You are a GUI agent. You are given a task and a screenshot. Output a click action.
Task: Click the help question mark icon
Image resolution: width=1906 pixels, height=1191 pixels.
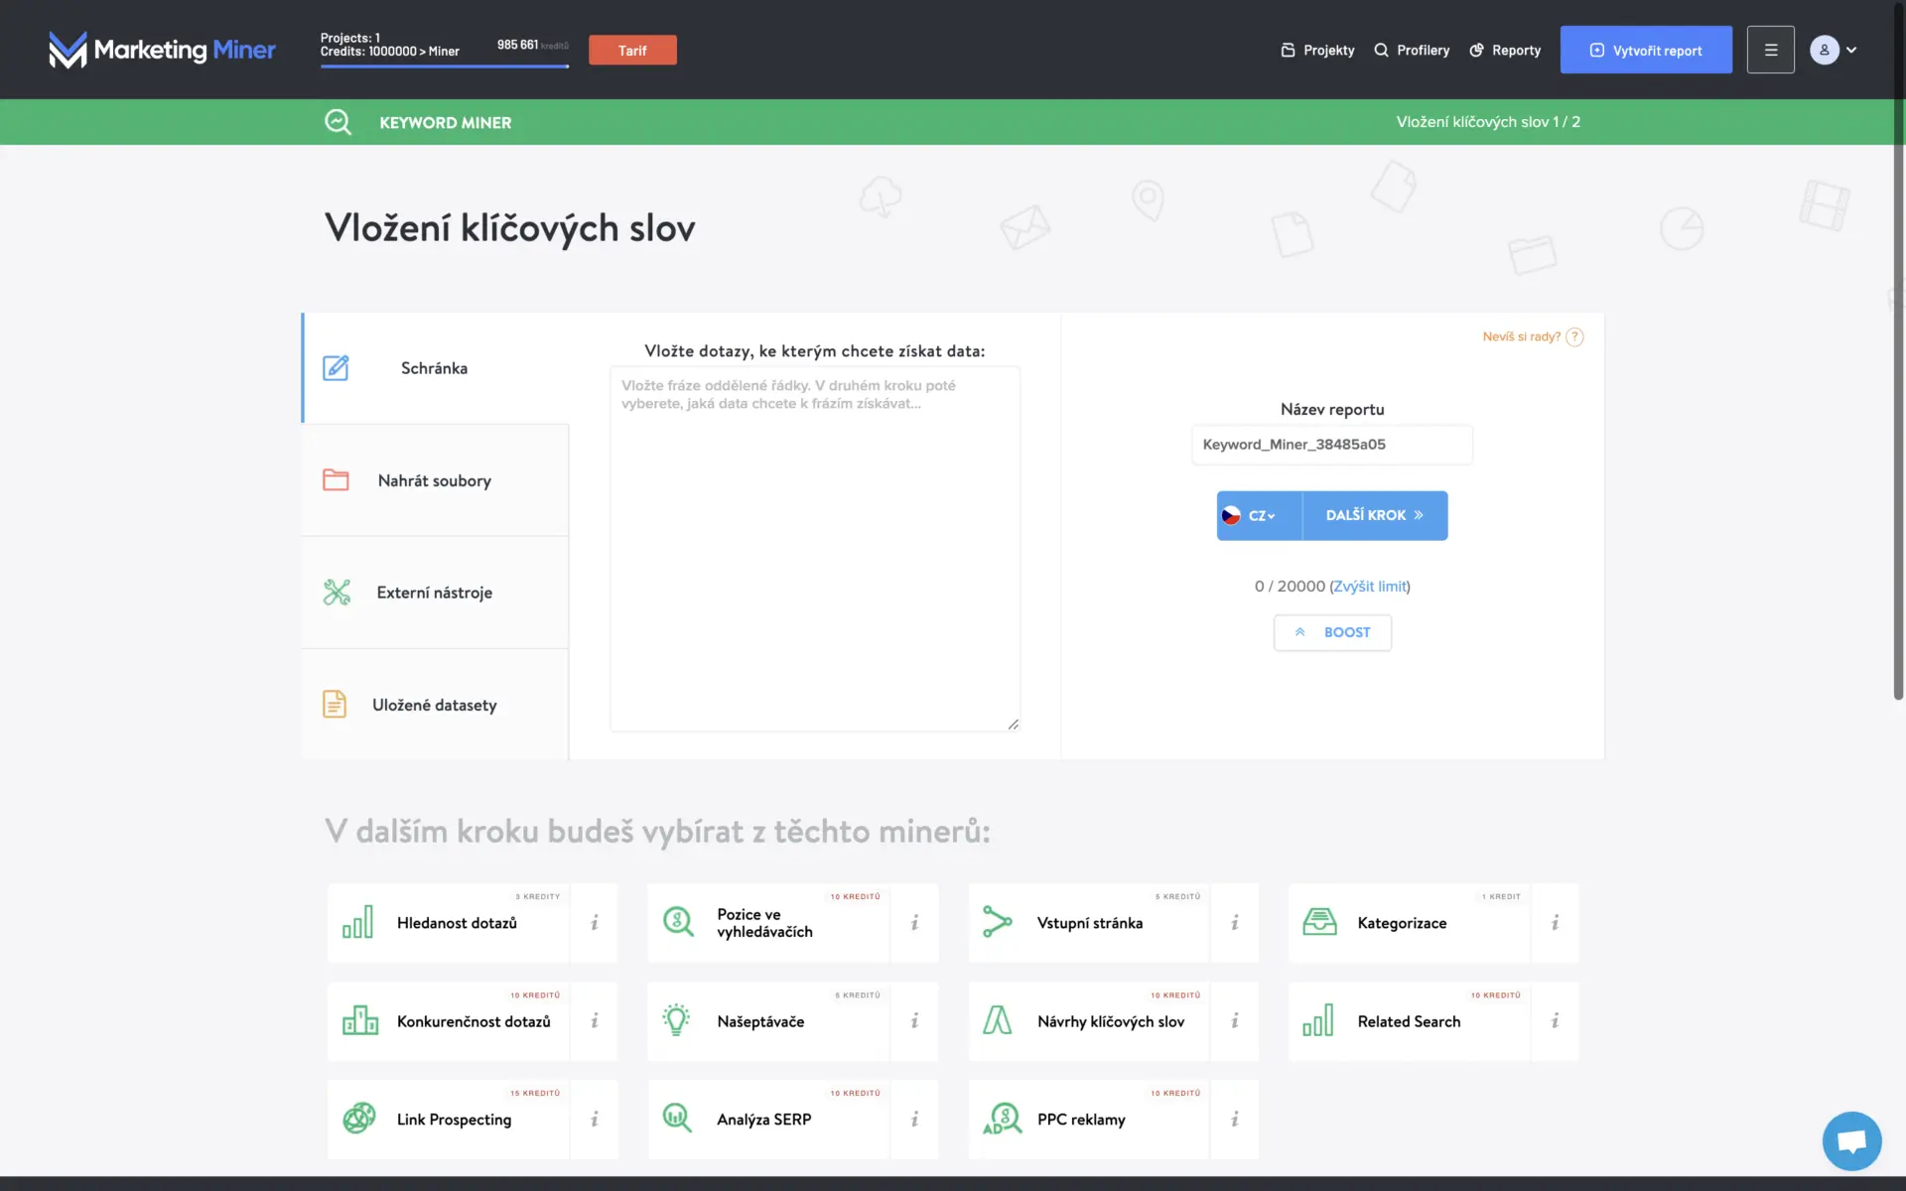pos(1574,337)
